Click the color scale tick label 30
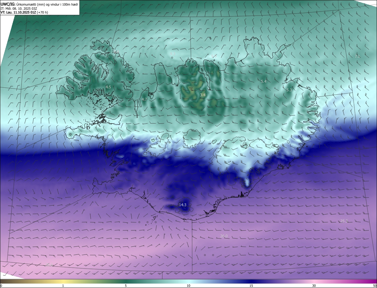The width and height of the screenshot is (377, 288). pos(314,286)
